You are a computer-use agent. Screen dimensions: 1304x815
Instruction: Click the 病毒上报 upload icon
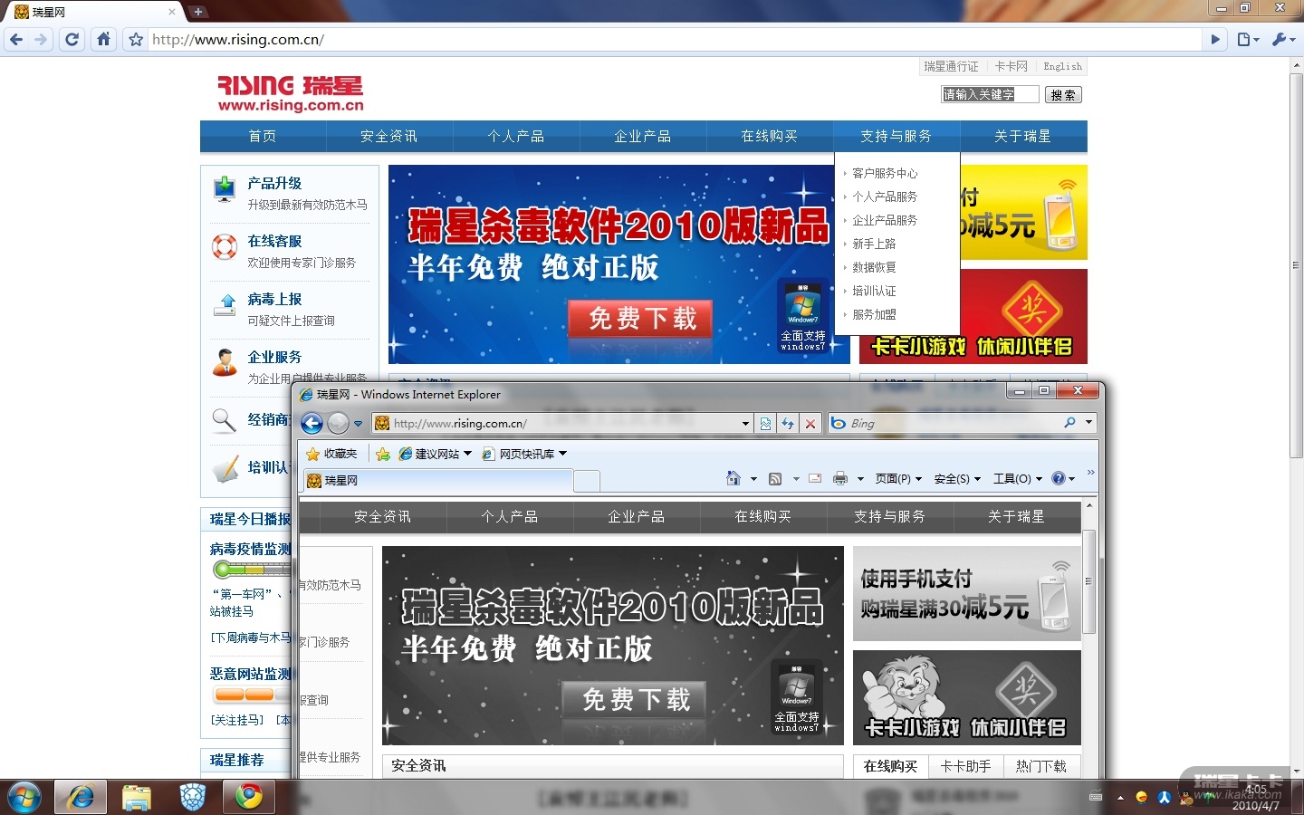coord(225,304)
